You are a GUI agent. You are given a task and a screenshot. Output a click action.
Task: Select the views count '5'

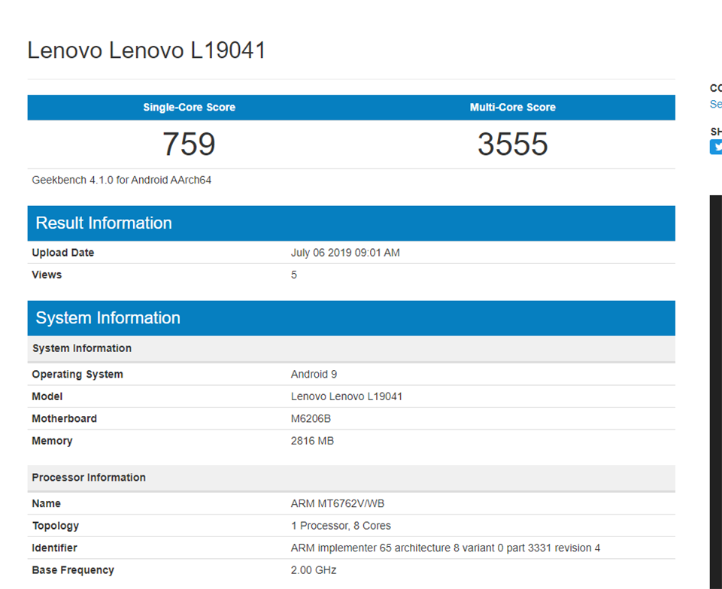point(294,275)
